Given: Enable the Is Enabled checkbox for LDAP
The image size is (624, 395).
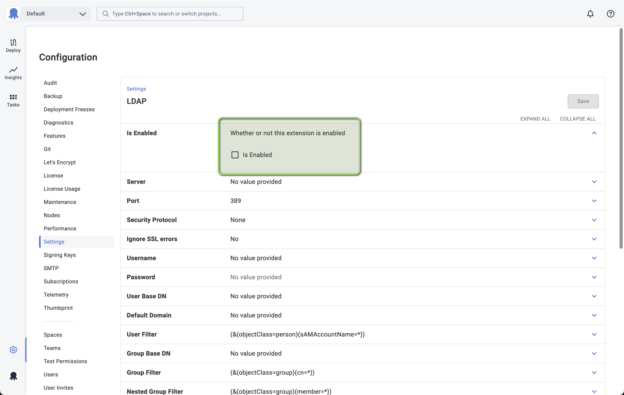Looking at the screenshot, I should click(235, 155).
